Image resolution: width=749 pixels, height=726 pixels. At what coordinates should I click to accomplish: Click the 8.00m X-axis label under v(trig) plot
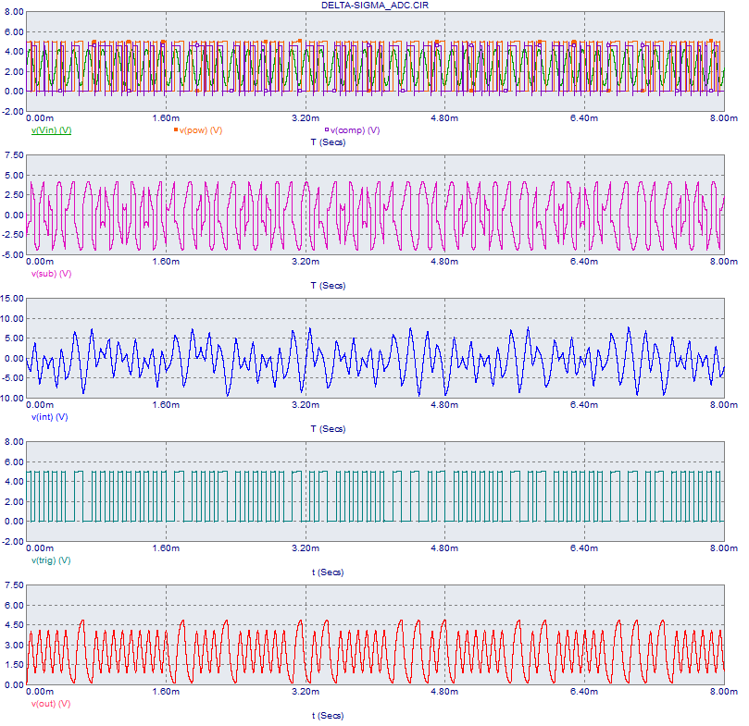click(722, 548)
